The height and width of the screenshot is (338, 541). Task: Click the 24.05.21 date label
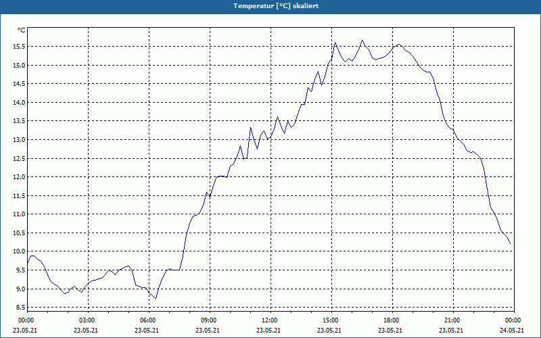[512, 330]
